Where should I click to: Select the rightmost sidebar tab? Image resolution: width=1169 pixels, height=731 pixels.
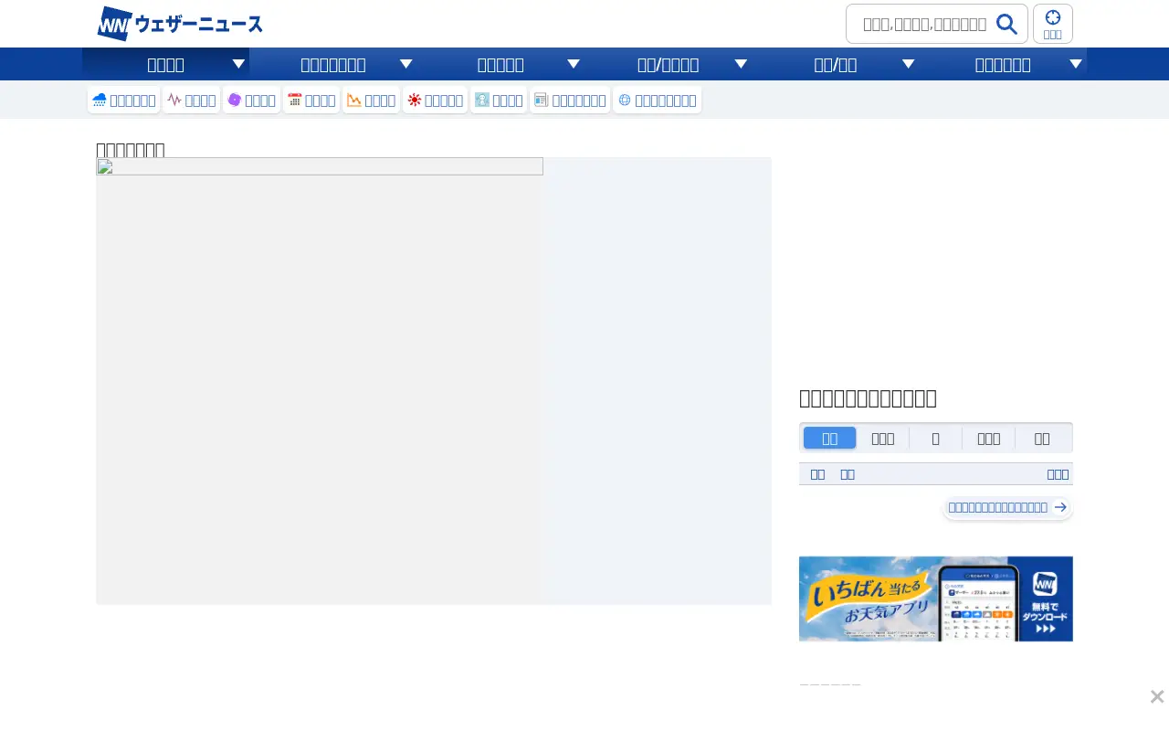coord(1042,438)
